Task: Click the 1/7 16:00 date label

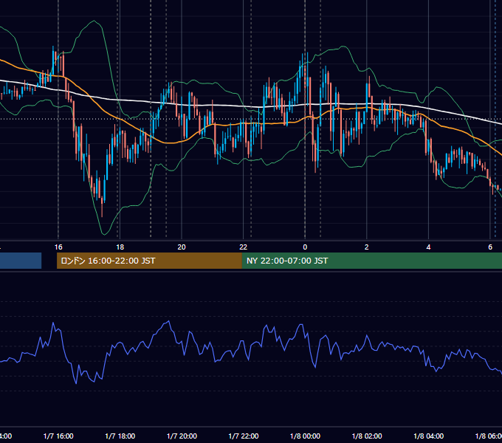Action: (58, 436)
